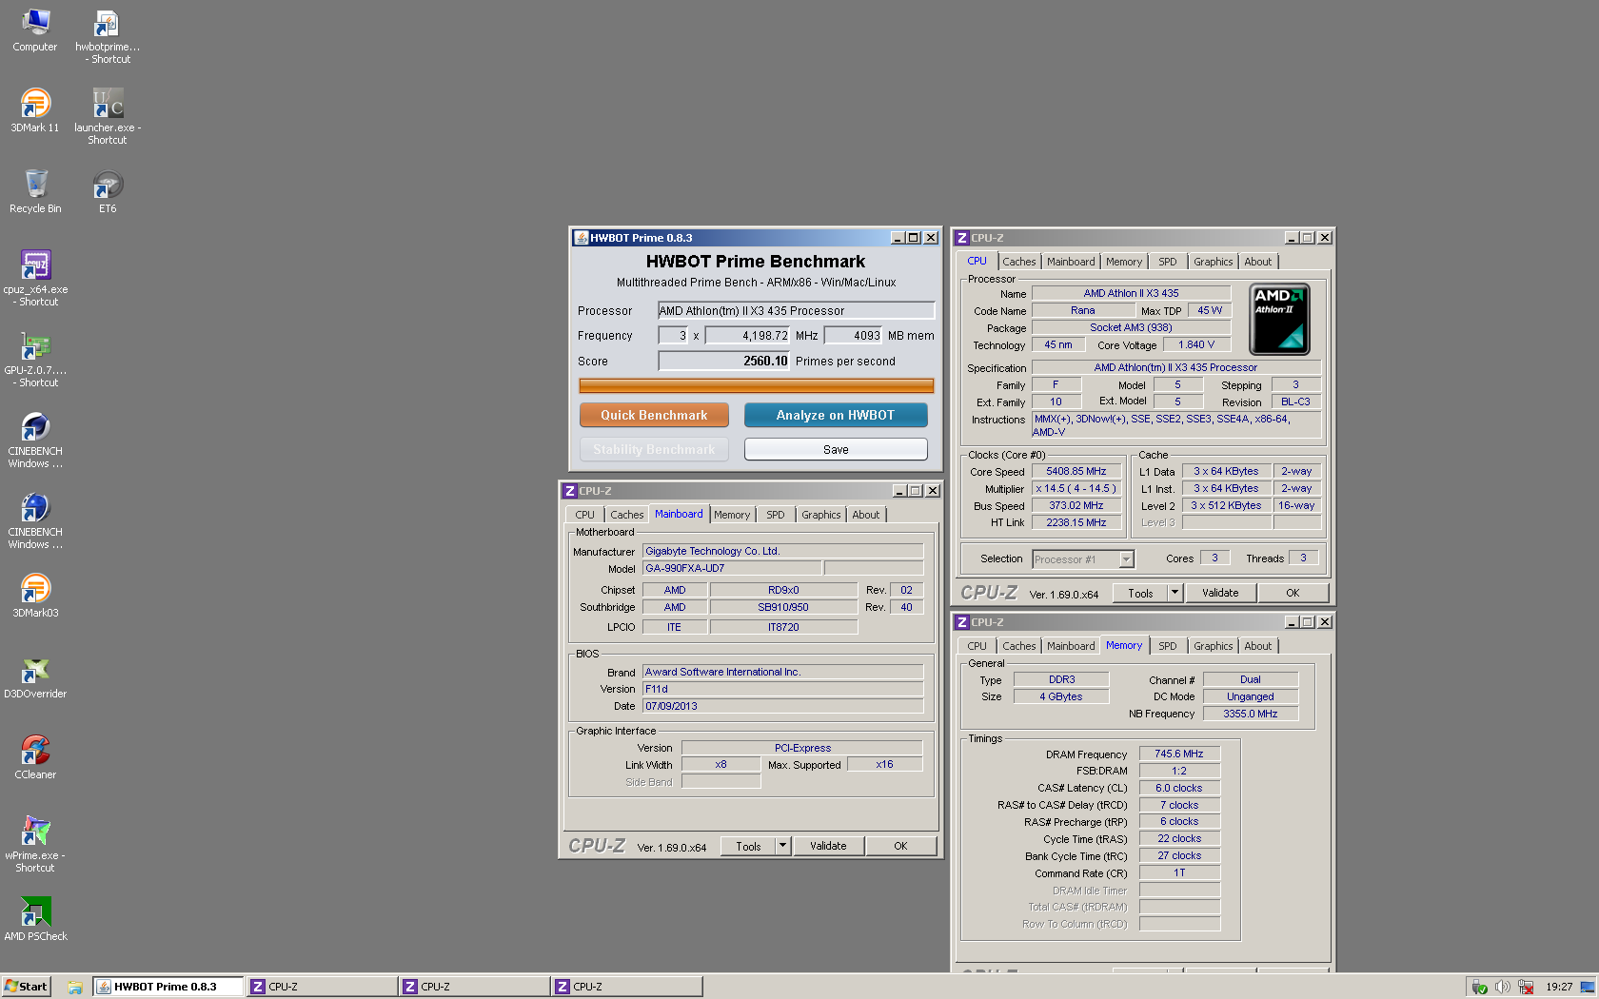1599x999 pixels.
Task: Open Graphics tab in mainboard CPU-Z window
Action: point(821,515)
